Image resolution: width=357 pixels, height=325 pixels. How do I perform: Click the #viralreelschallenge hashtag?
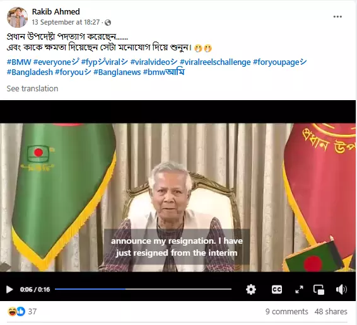pyautogui.click(x=215, y=62)
